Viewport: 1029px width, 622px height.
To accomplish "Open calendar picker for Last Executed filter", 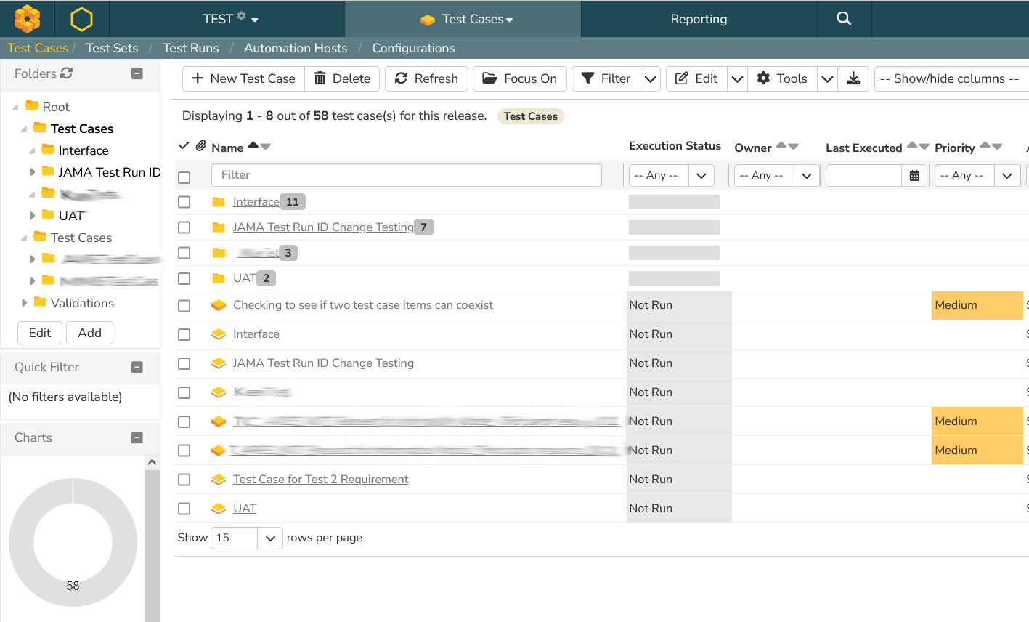I will (x=914, y=175).
